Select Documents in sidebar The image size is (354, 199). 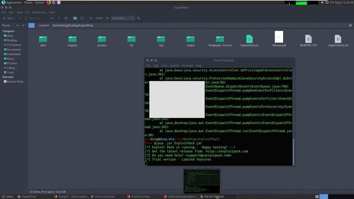[x=12, y=49]
